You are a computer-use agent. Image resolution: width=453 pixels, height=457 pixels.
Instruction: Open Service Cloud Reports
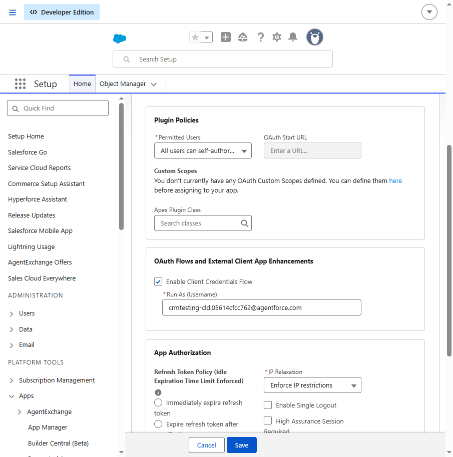tap(40, 168)
